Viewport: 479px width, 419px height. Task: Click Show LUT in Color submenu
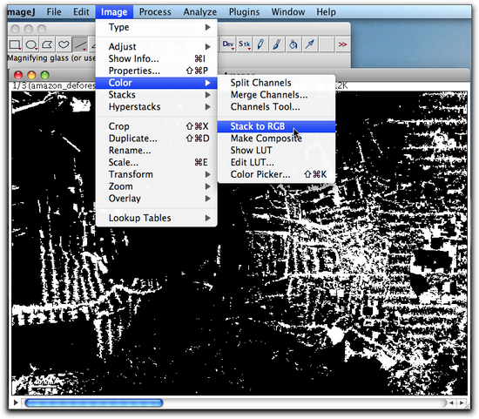pyautogui.click(x=276, y=151)
